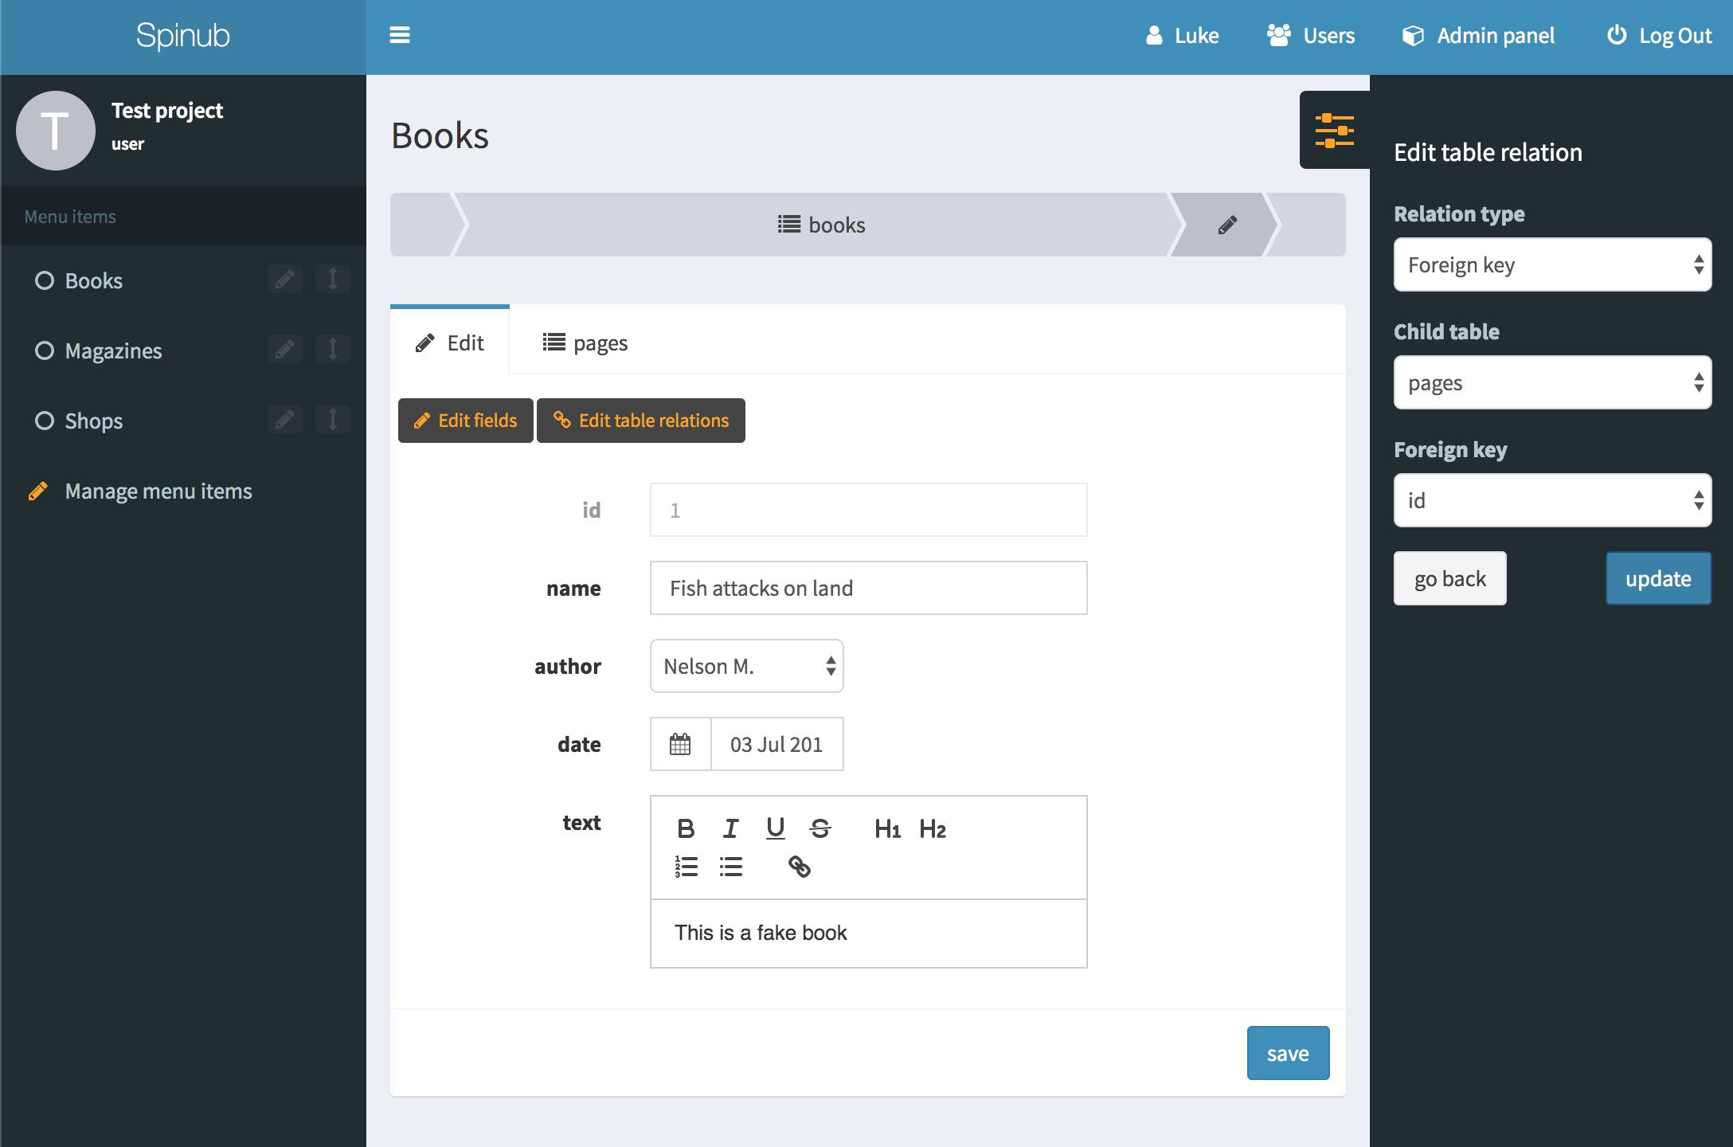Toggle strikethrough formatting
Screen dimensions: 1733x1147
pos(820,828)
